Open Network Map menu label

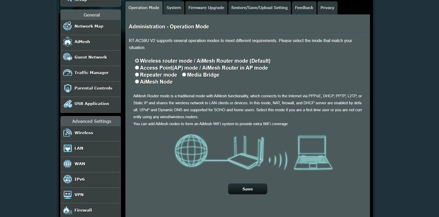click(89, 26)
